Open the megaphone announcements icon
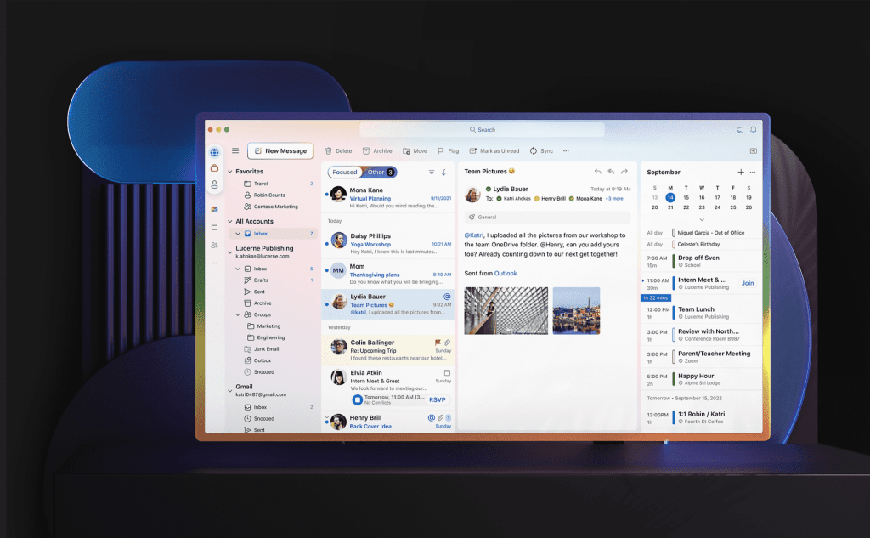The image size is (870, 538). [740, 129]
